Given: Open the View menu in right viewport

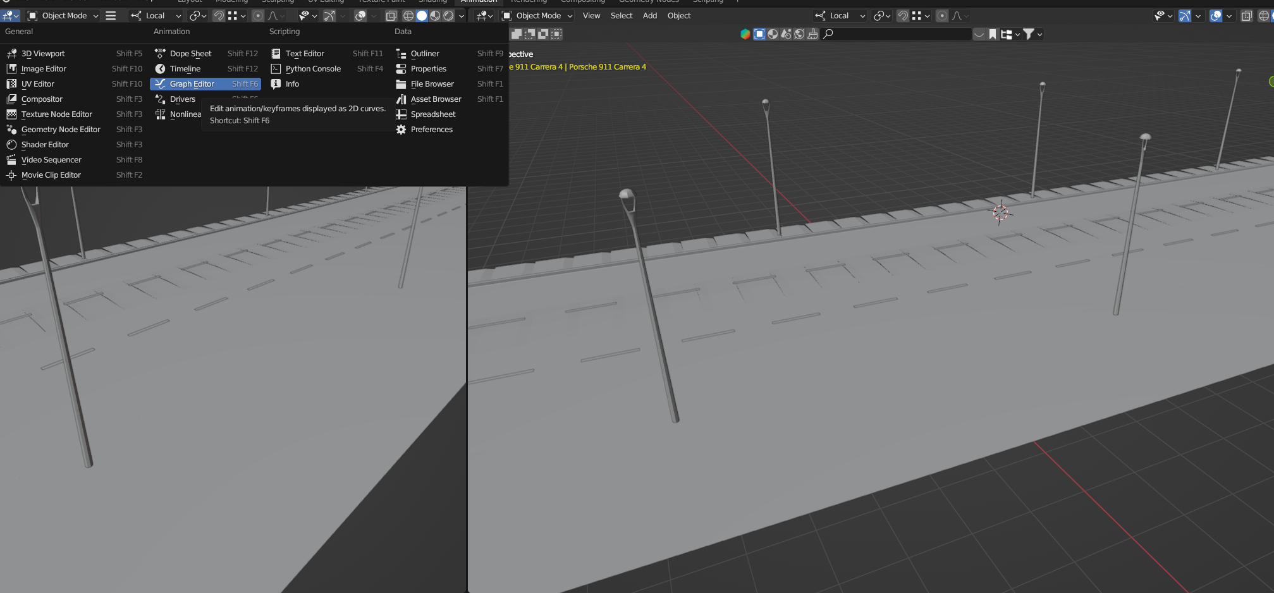Looking at the screenshot, I should click(x=591, y=16).
